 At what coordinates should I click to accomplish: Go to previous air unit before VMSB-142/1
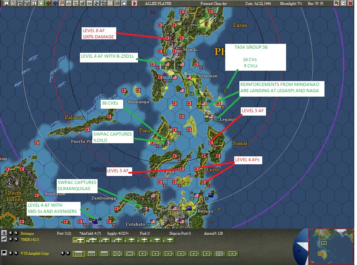click(10, 239)
